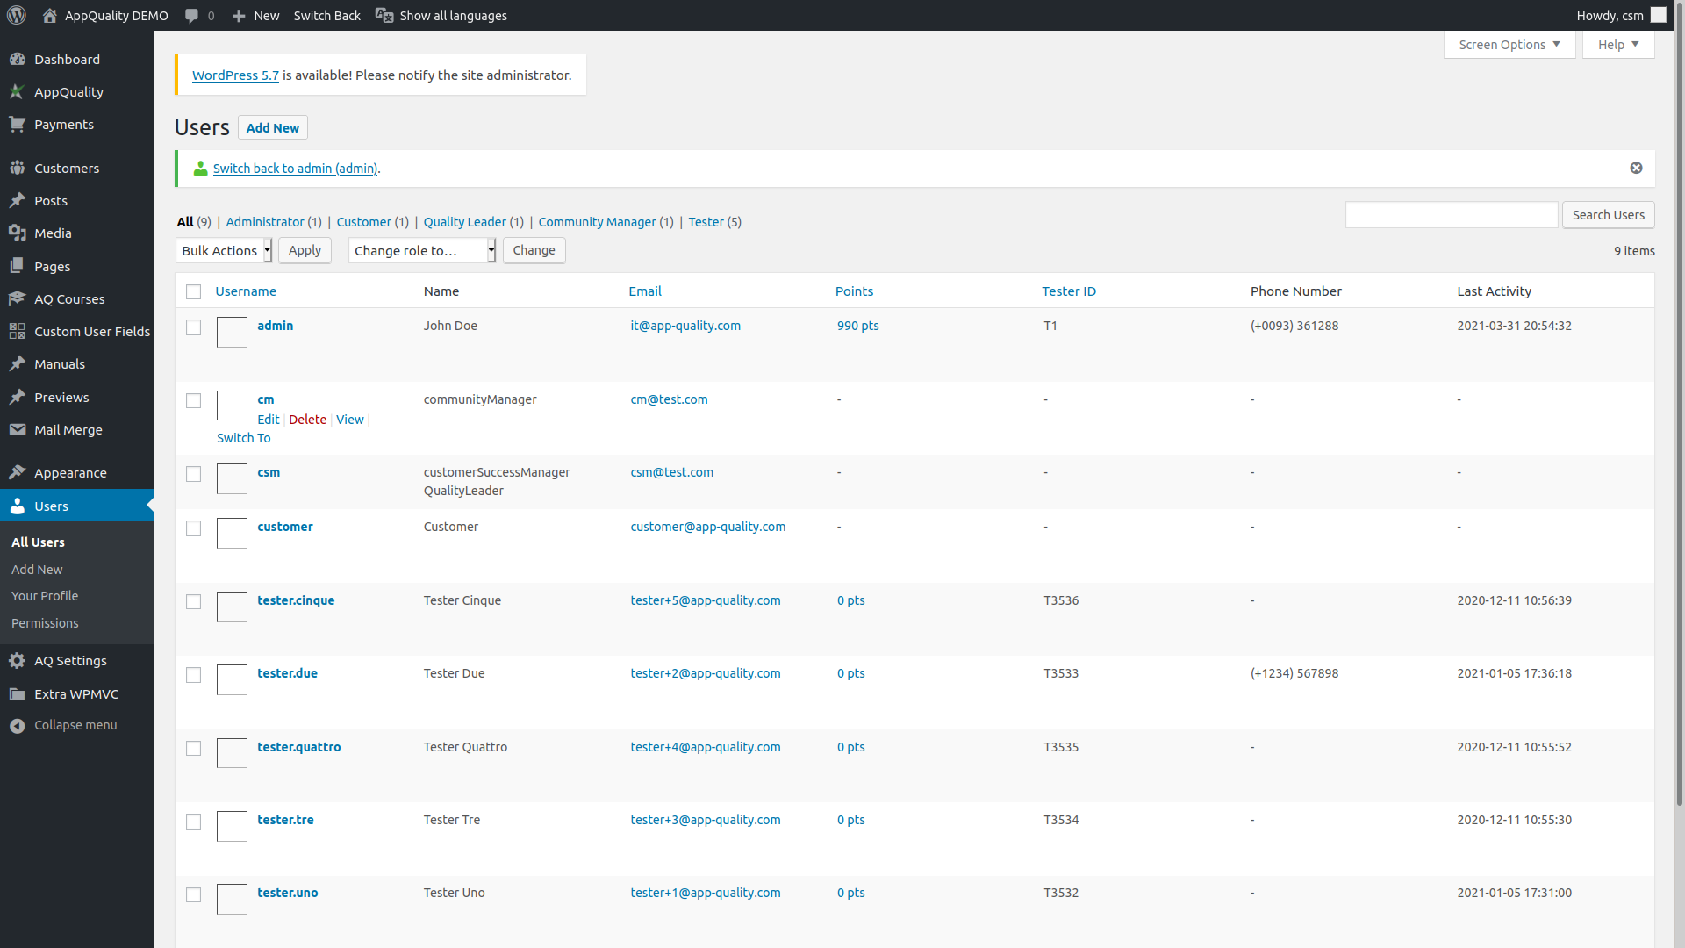Viewport: 1685px width, 948px height.
Task: Click the Mail Merge envelope icon
Action: click(x=18, y=430)
